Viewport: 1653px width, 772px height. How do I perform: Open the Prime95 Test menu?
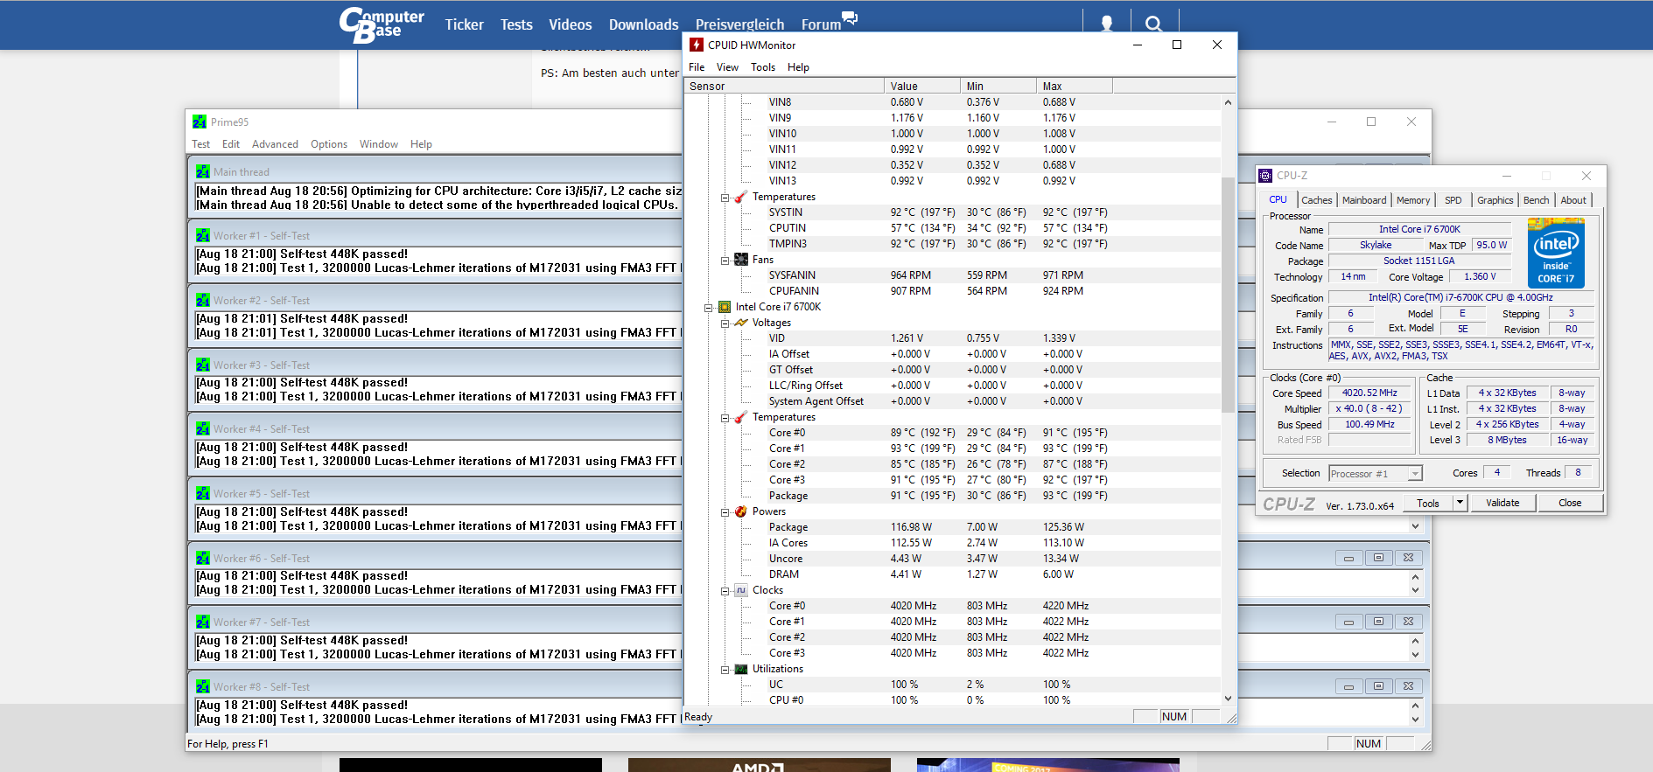pos(201,144)
